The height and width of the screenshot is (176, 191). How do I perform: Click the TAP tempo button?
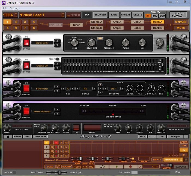point(87,15)
